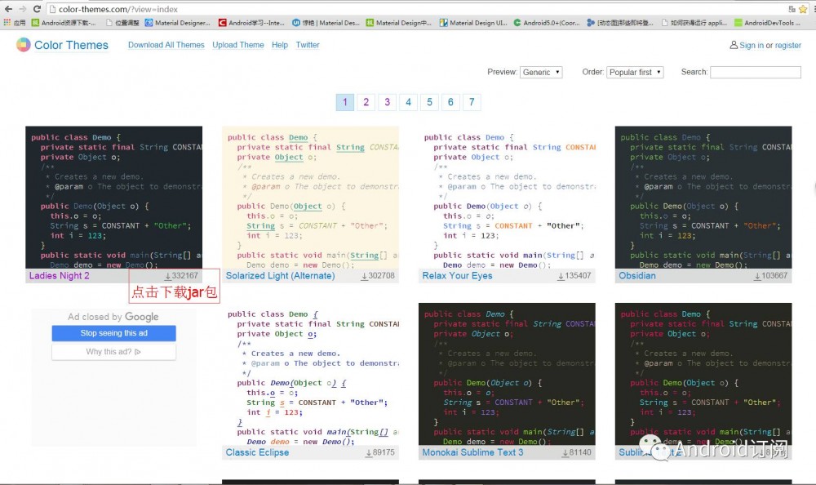
Task: Click the browser back arrow
Action: (x=7, y=9)
